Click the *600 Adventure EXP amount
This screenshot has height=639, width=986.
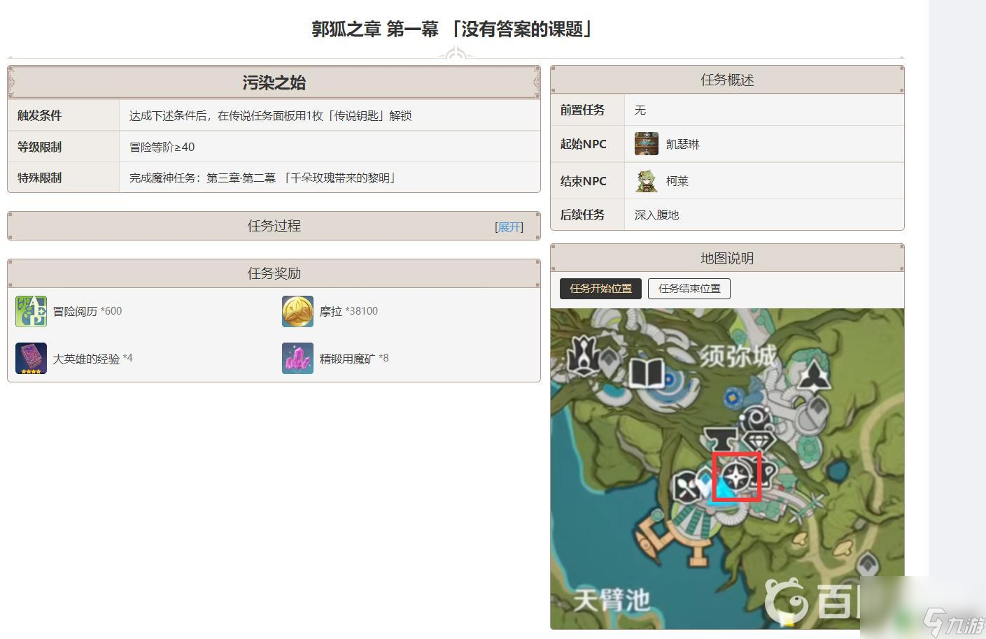[x=111, y=311]
